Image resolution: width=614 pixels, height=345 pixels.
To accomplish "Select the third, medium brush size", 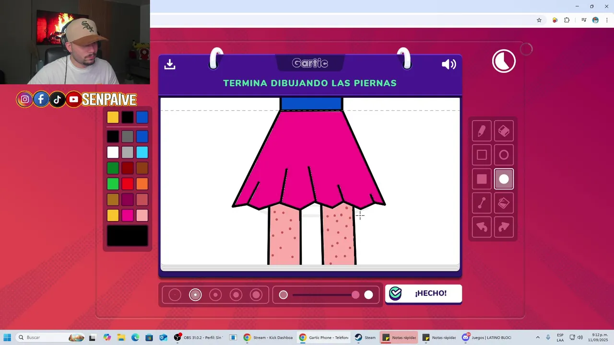I will (215, 295).
